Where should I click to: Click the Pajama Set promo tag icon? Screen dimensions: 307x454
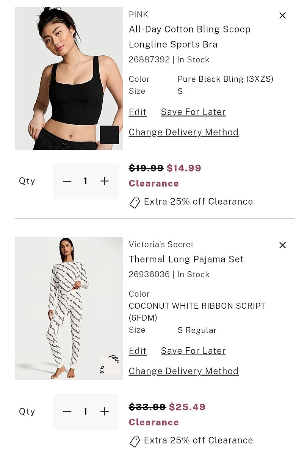(135, 441)
